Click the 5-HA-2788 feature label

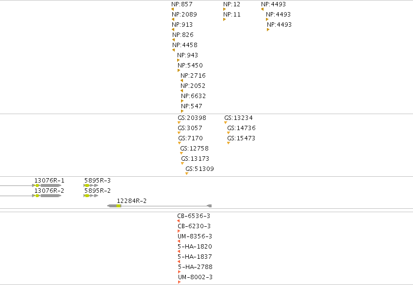click(195, 267)
